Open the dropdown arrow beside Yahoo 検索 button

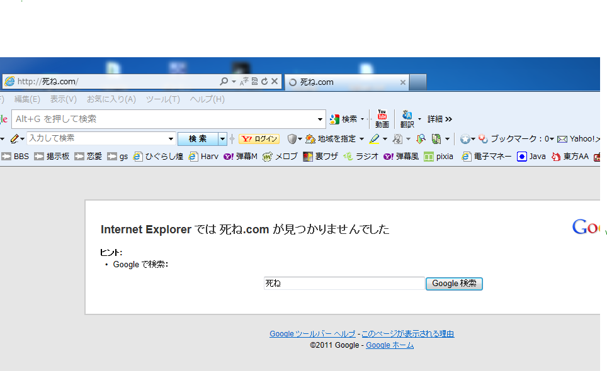coord(222,139)
